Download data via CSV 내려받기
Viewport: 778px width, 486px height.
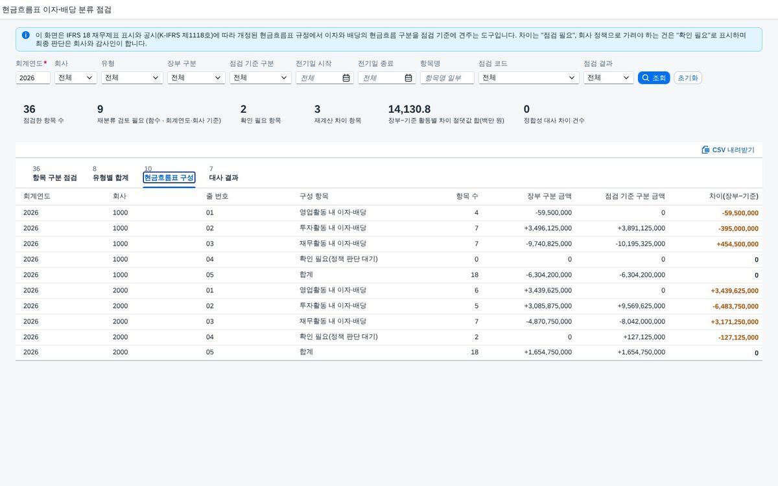[728, 150]
